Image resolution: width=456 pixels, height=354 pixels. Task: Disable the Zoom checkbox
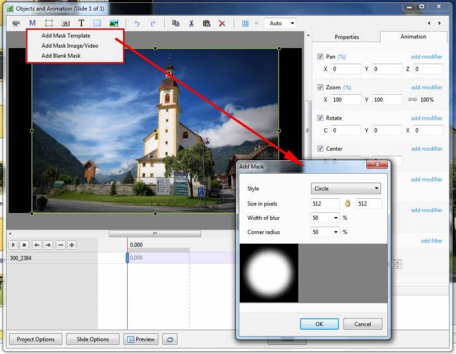(320, 87)
